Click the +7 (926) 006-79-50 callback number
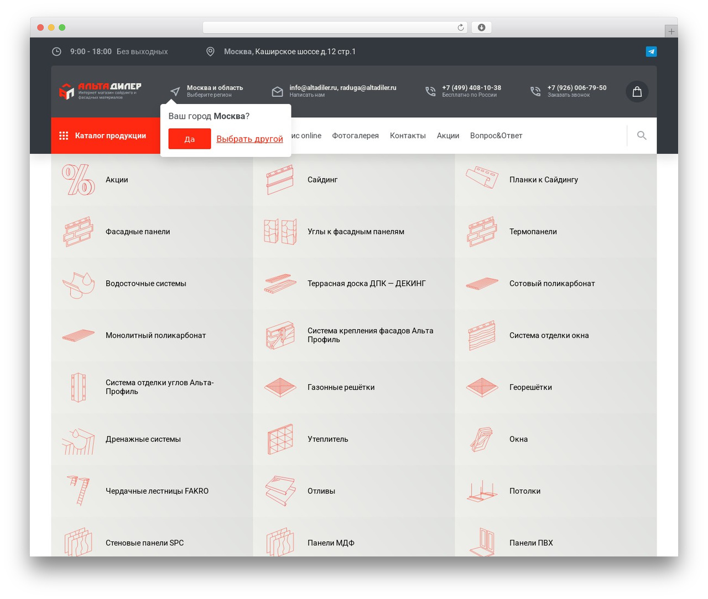This screenshot has height=599, width=708. coord(577,88)
